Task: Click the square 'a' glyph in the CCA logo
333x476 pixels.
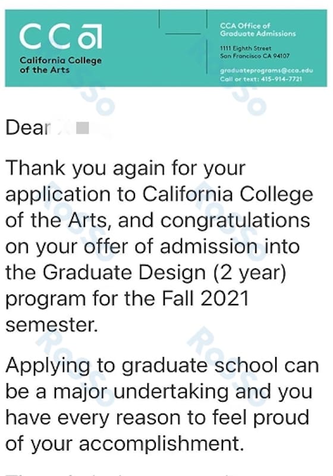Action: pos(90,37)
